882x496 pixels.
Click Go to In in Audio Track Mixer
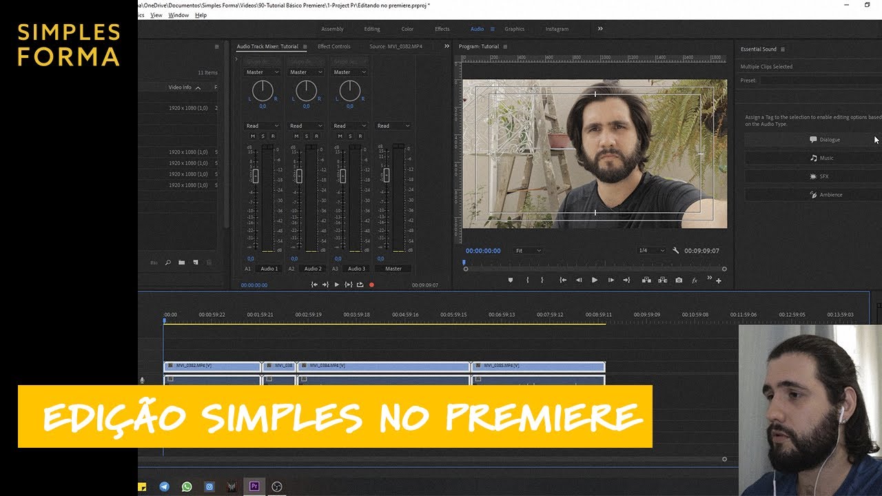point(314,285)
